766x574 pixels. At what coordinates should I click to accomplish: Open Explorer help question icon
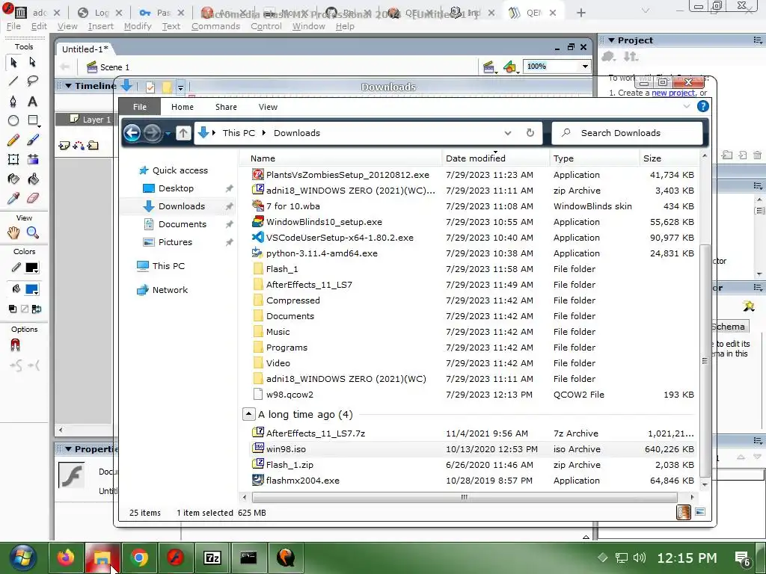[702, 106]
